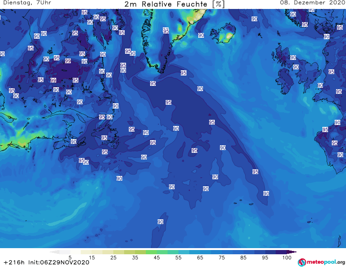This screenshot has height=267, width=346.
Task: Click the '95' value below the color scale
Action: (x=265, y=258)
